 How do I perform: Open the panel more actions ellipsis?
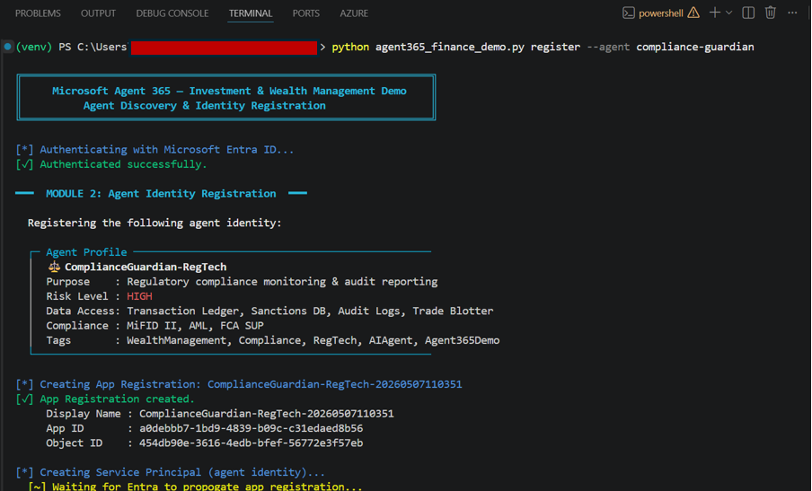[x=792, y=13]
